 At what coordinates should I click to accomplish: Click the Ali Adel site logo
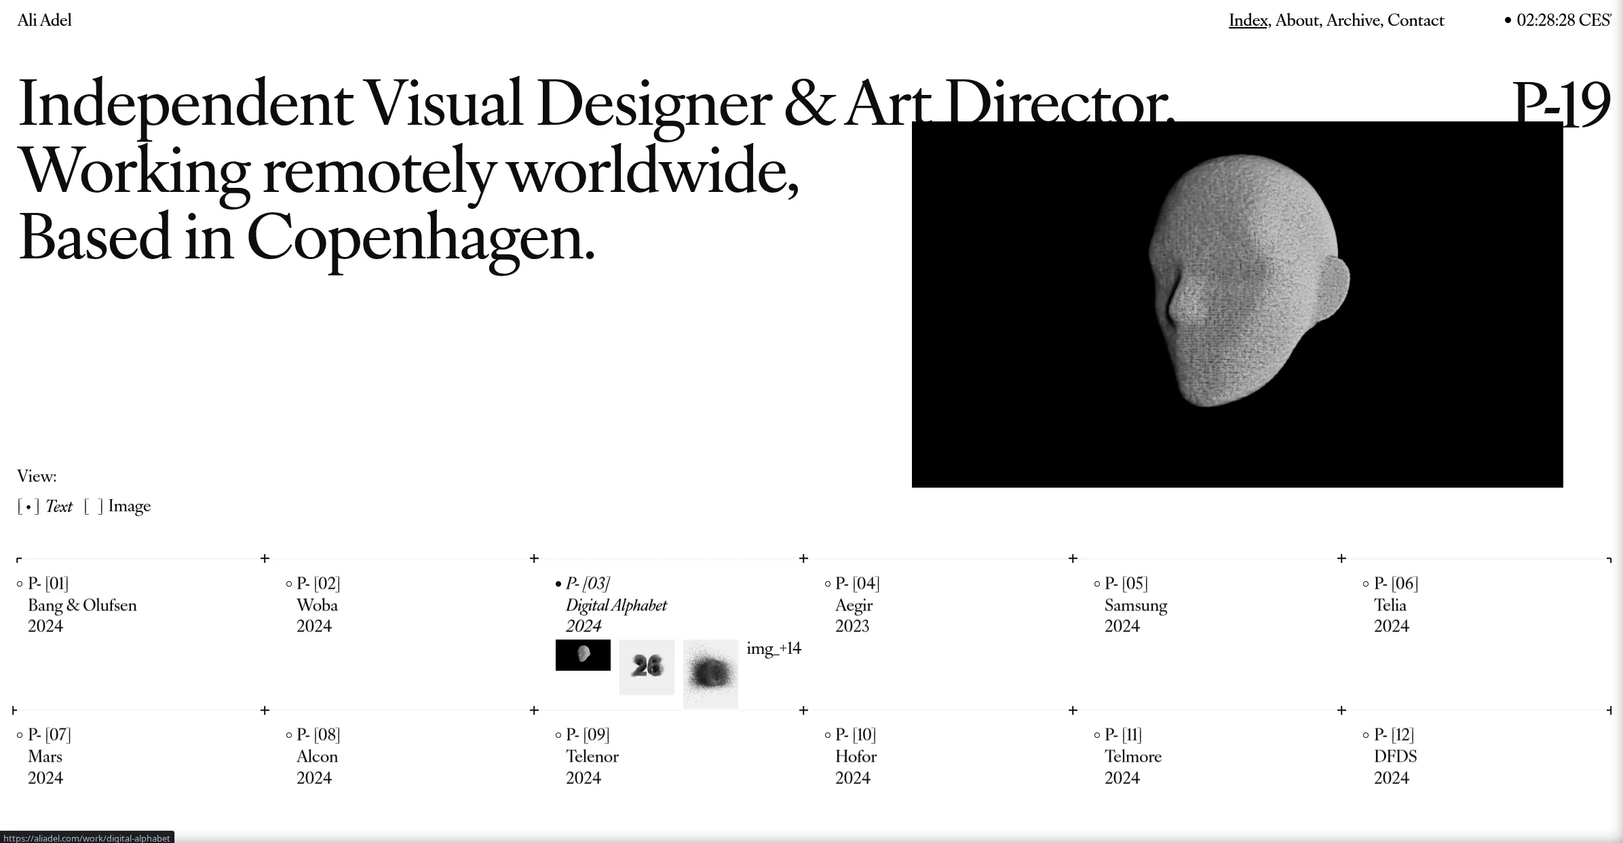point(45,20)
